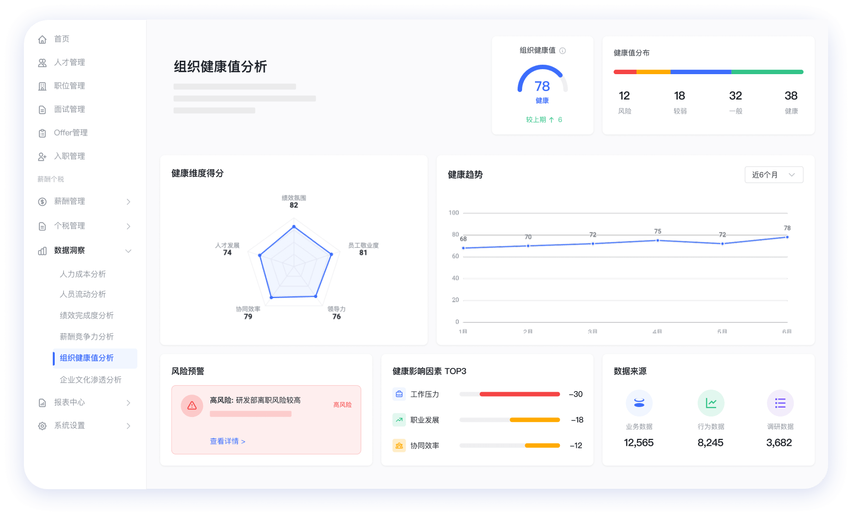Click the 调研数据 list icon
This screenshot has height=517, width=852.
[x=780, y=403]
